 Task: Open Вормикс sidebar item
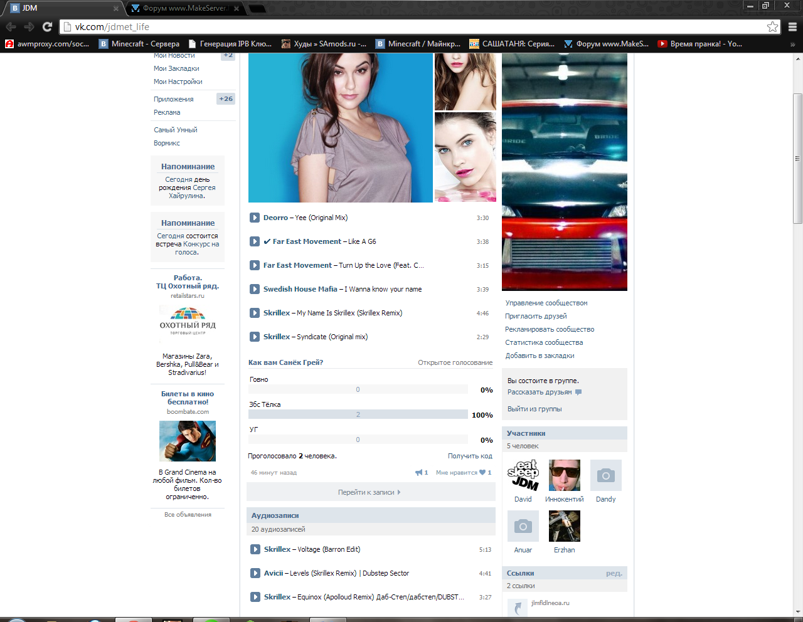coord(167,143)
